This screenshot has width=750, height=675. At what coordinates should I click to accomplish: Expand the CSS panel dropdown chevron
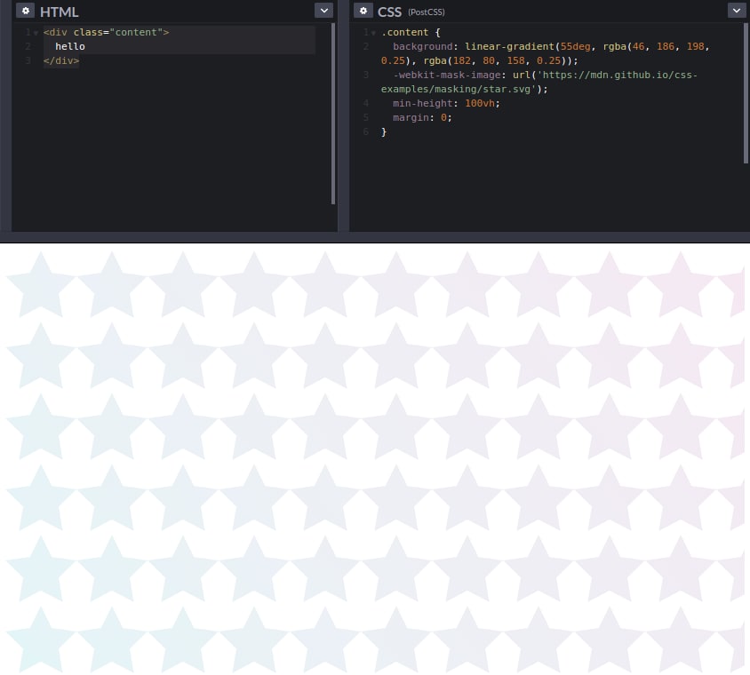[737, 11]
